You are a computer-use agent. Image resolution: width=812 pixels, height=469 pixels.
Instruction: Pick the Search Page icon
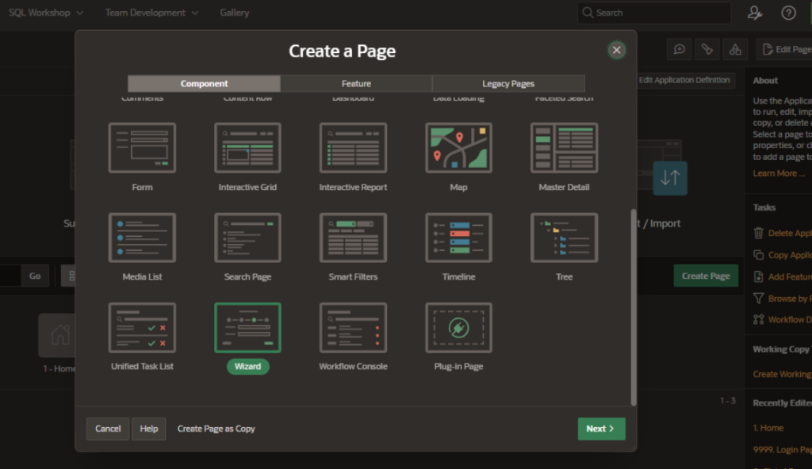247,238
